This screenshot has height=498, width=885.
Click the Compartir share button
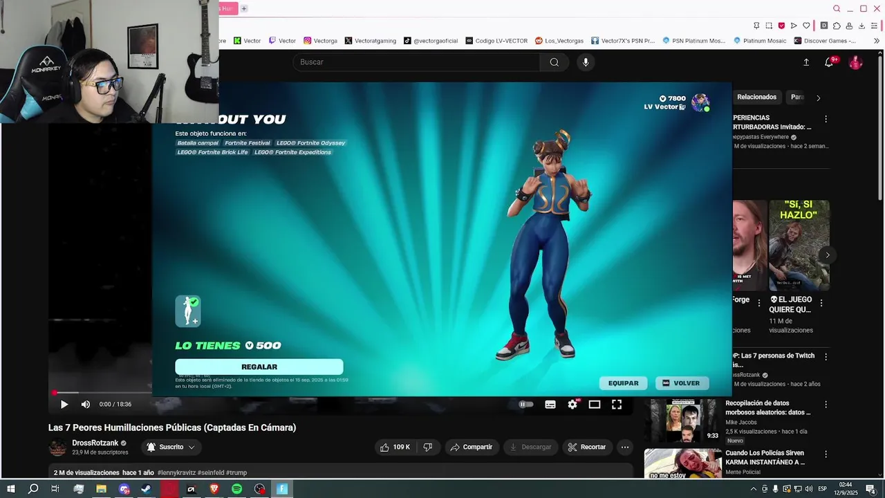[472, 448]
